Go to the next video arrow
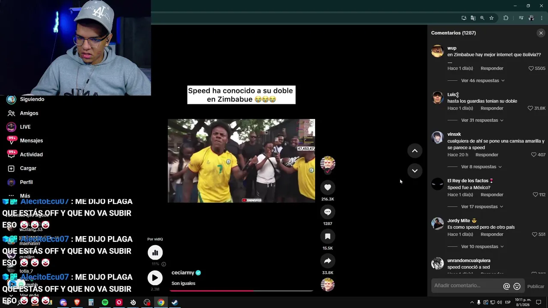Image resolution: width=548 pixels, height=308 pixels. pyautogui.click(x=414, y=171)
